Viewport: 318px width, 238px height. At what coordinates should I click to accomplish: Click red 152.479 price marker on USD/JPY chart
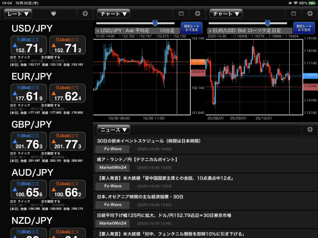pyautogui.click(x=198, y=72)
